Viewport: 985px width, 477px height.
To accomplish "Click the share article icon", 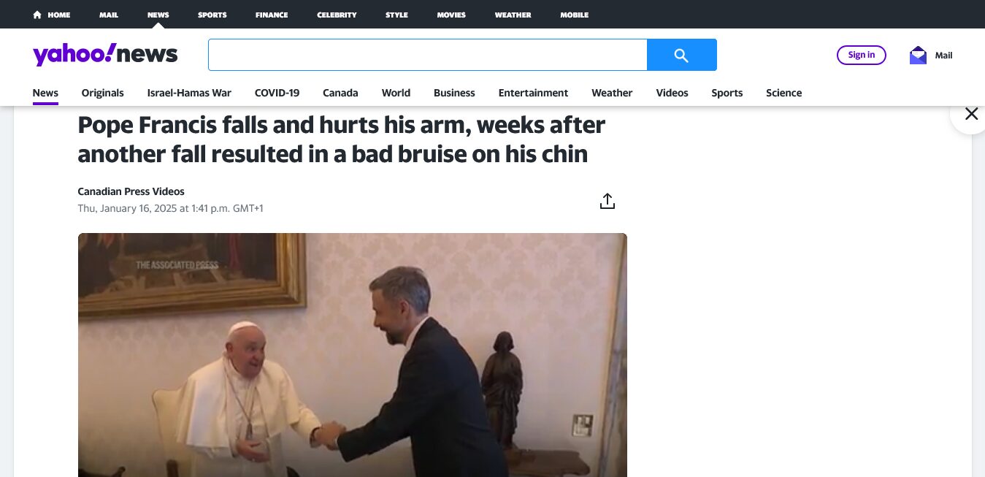I will point(608,201).
